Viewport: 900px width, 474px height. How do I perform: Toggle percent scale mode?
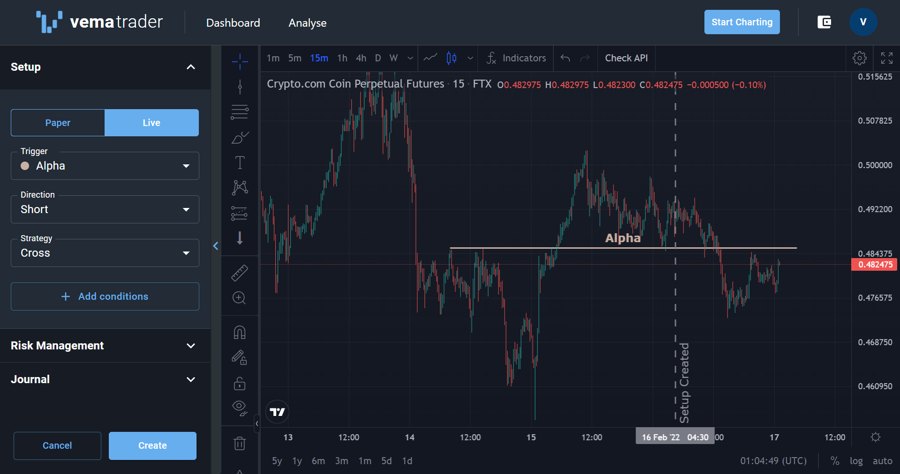(x=835, y=461)
